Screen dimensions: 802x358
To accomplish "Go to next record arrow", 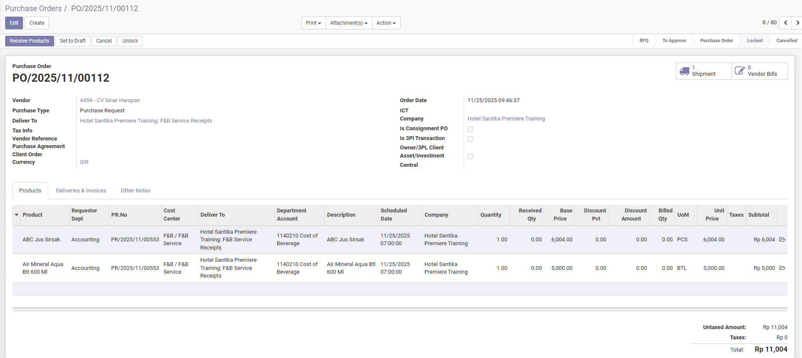I will (797, 23).
